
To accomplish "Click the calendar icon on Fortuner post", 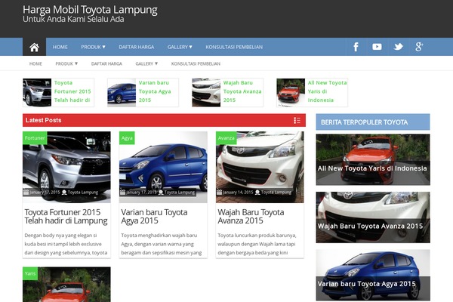I will click(26, 193).
